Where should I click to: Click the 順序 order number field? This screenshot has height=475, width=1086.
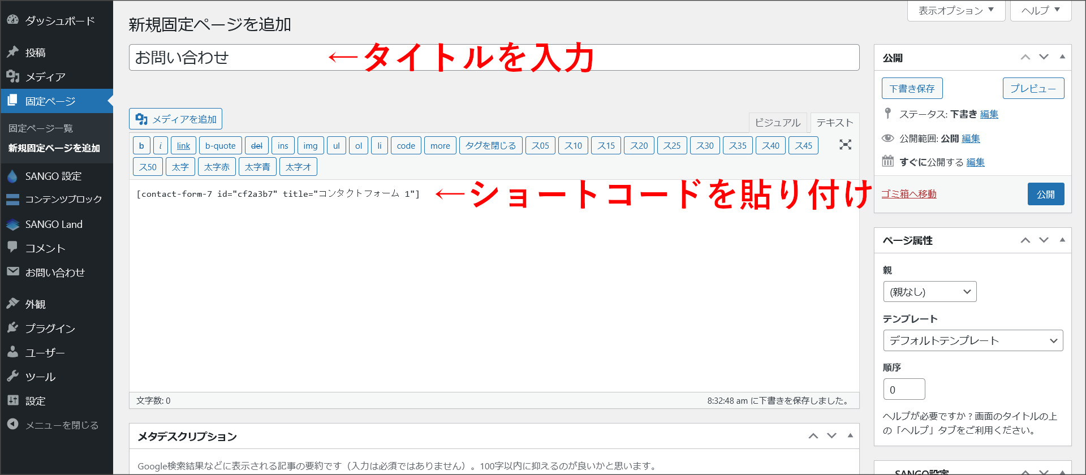(904, 390)
